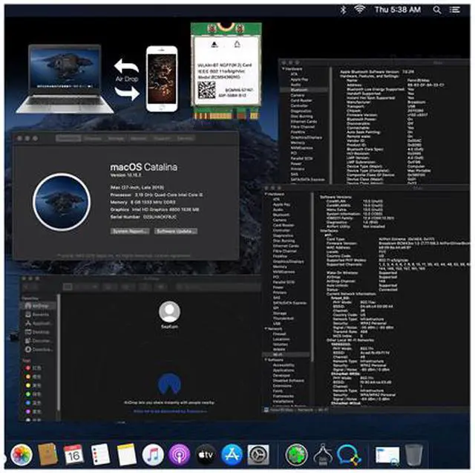
Task: Click the Thu 5:38 AM clock
Action: 398,10
